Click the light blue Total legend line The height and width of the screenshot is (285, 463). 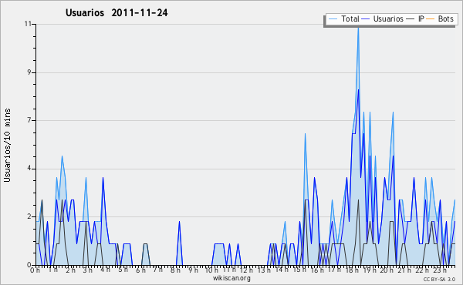click(333, 19)
